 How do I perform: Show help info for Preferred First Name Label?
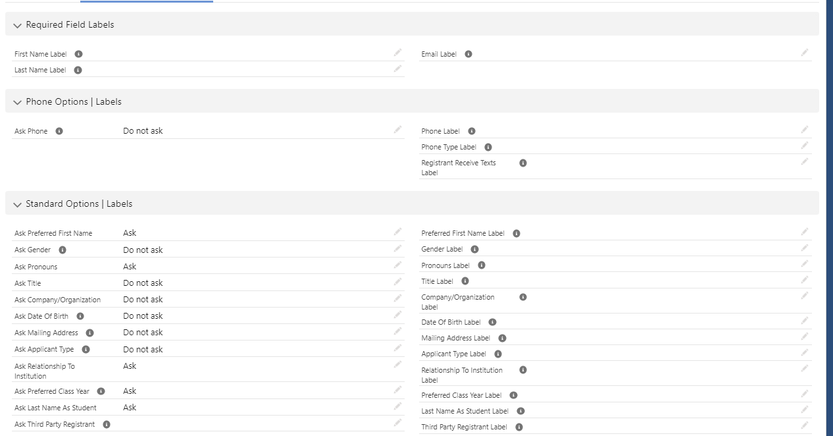tap(517, 233)
